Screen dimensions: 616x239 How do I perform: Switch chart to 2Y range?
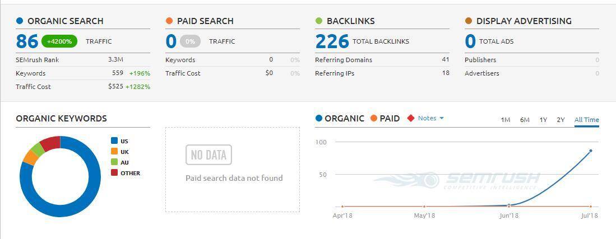pos(561,120)
